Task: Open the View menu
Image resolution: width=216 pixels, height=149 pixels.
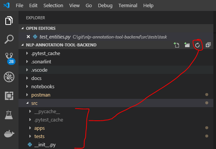Action: point(74,6)
